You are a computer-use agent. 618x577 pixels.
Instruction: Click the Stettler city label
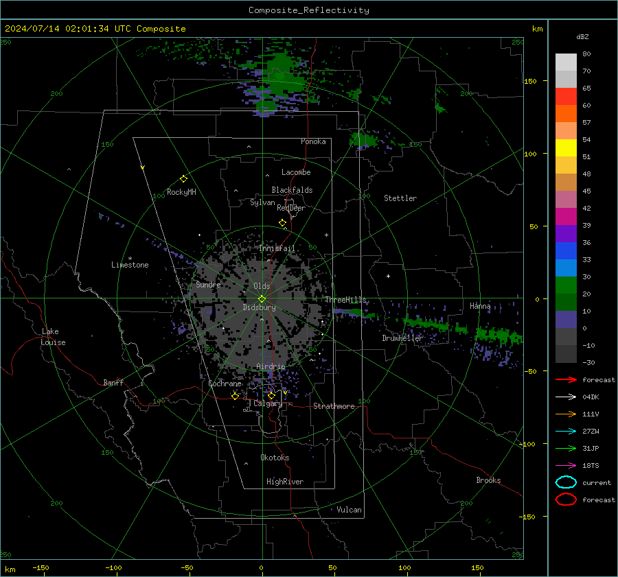(x=400, y=198)
